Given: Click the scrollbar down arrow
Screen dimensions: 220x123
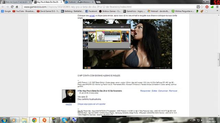Looking at the screenshot, I should point(219,115).
